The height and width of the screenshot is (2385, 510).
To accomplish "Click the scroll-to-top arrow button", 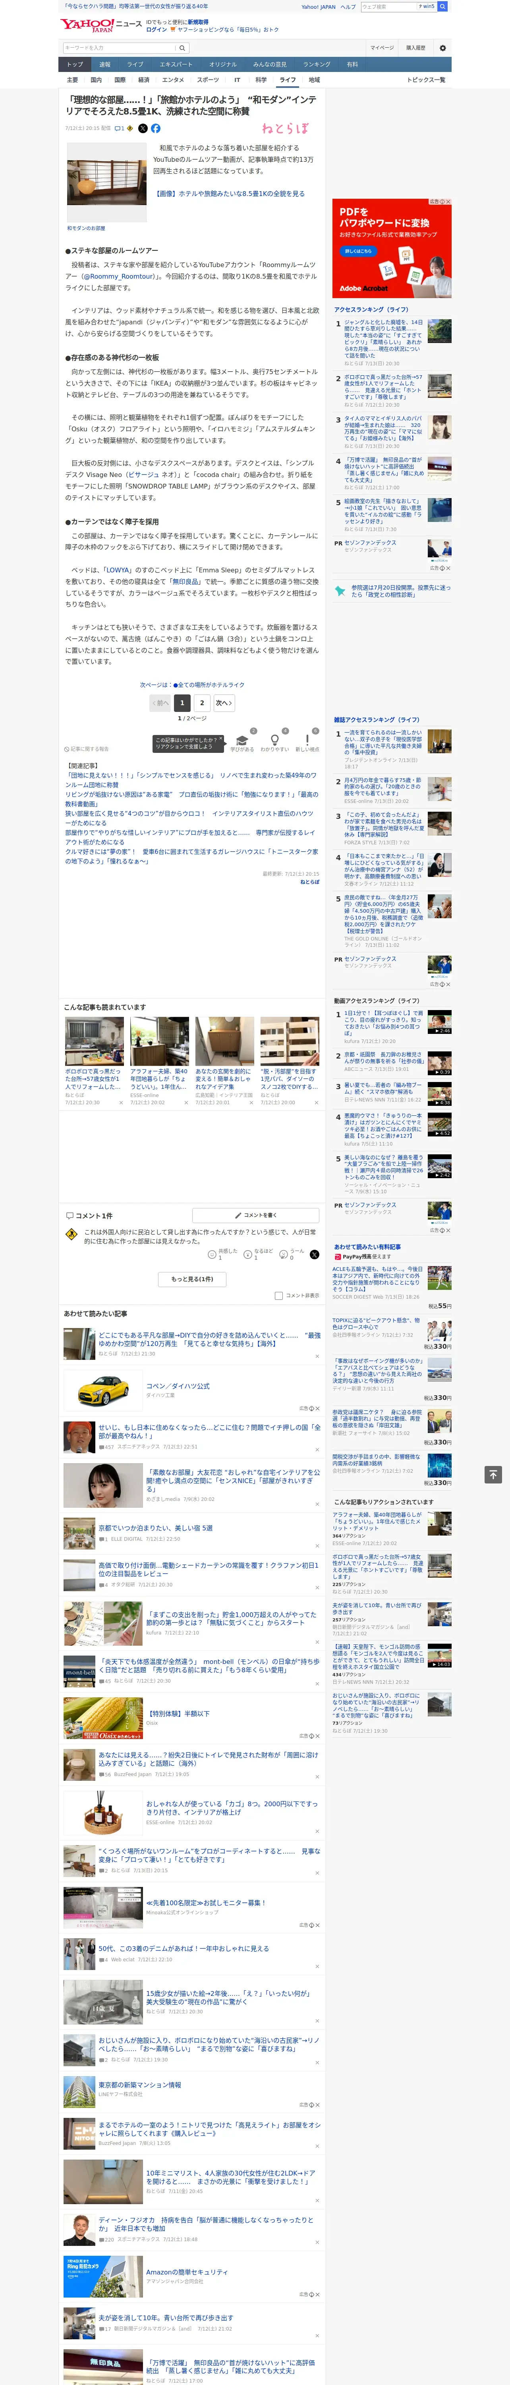I will point(493,1474).
